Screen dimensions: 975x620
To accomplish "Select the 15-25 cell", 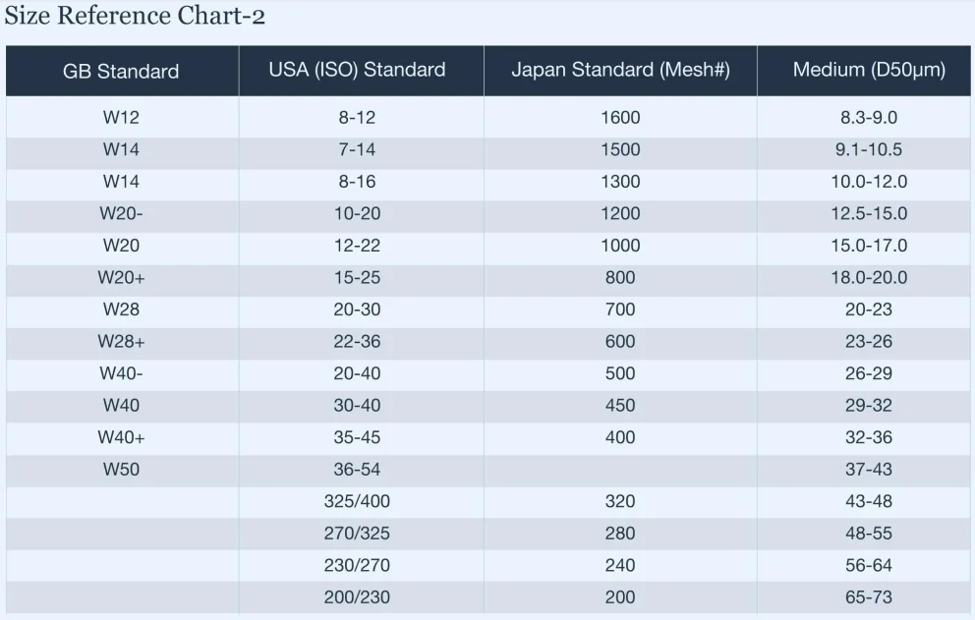I will [357, 277].
